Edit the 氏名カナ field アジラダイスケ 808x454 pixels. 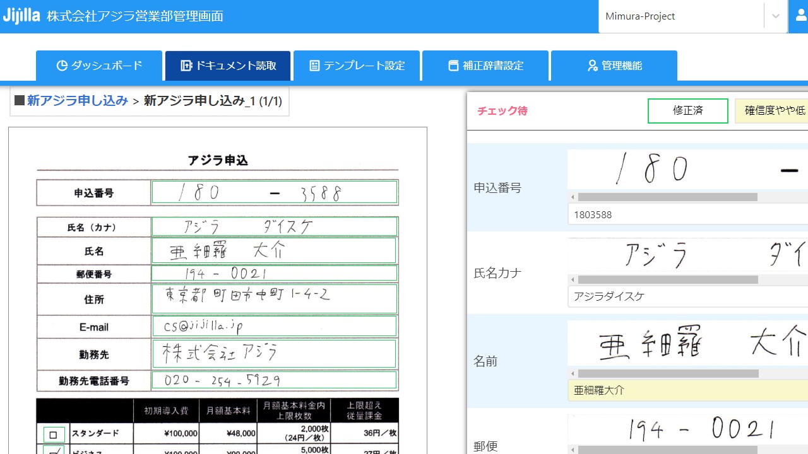click(x=688, y=296)
